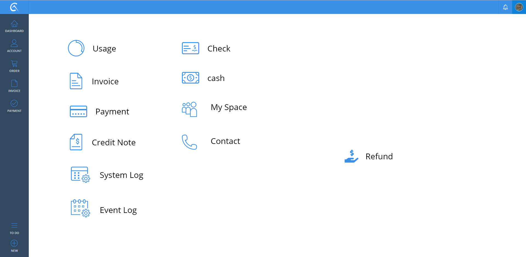Viewport: 526px width, 257px height.
Task: Go to Dashboard in the sidebar
Action: pyautogui.click(x=14, y=26)
